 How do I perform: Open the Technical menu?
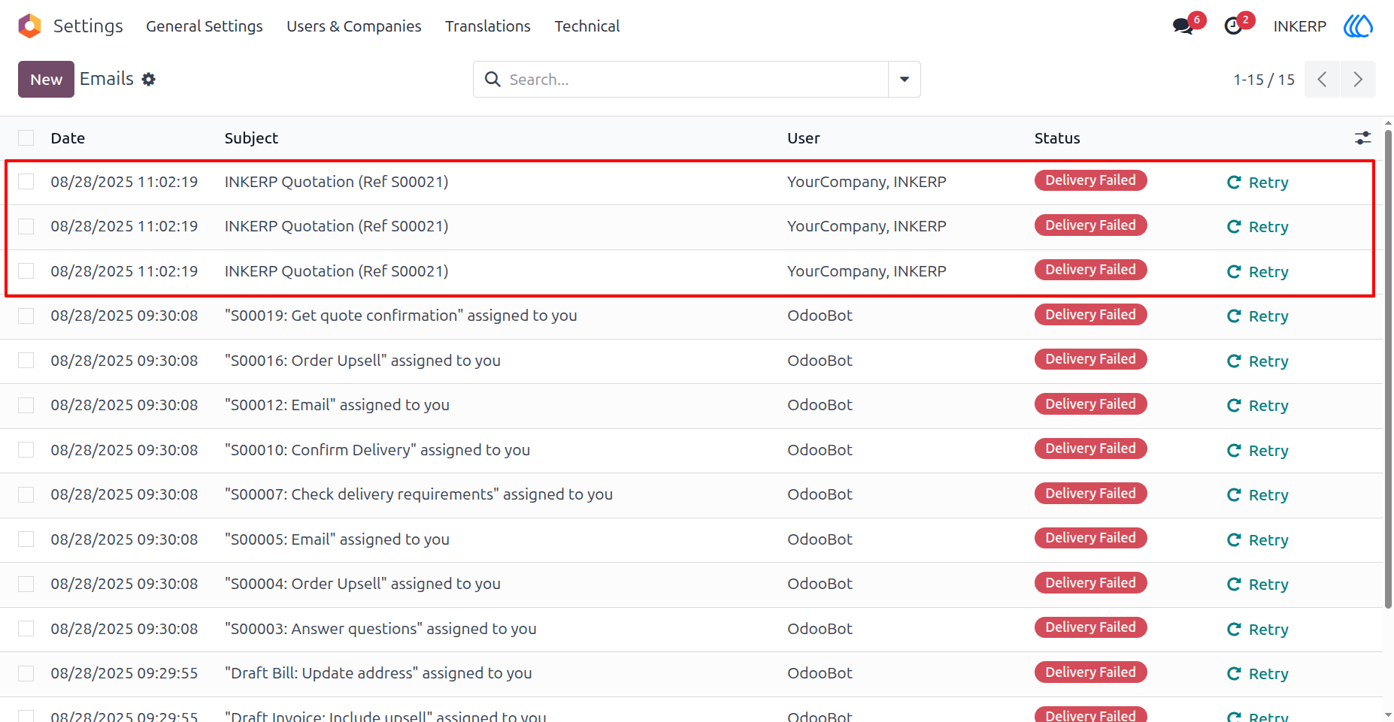point(587,26)
